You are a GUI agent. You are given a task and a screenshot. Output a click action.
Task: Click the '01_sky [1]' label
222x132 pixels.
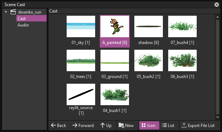81,43
